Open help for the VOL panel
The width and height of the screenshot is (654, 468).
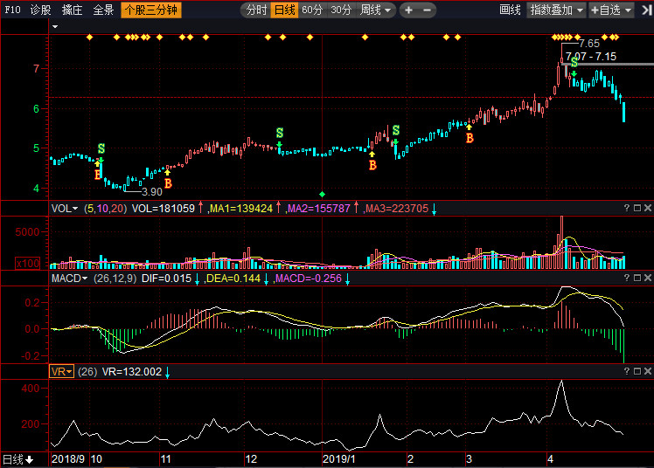(x=626, y=208)
